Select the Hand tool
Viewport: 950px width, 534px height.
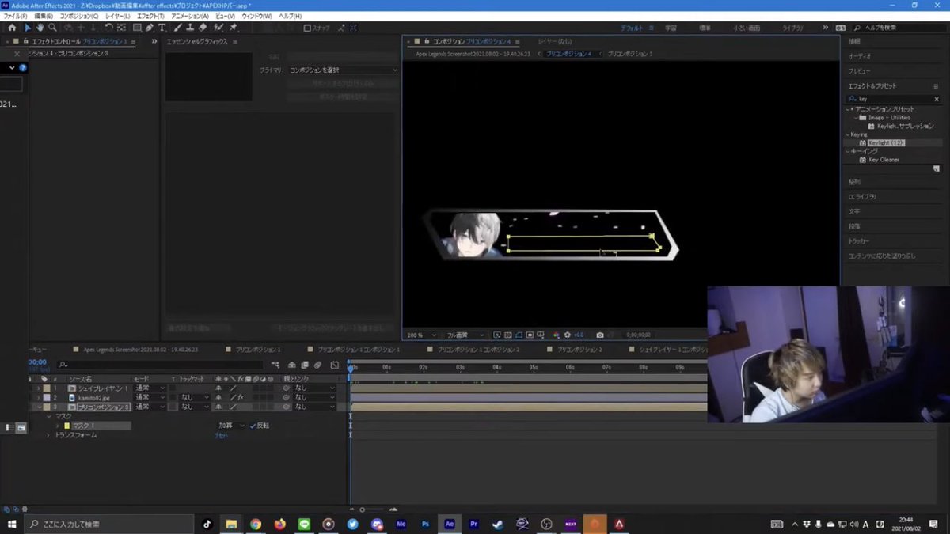(40, 28)
